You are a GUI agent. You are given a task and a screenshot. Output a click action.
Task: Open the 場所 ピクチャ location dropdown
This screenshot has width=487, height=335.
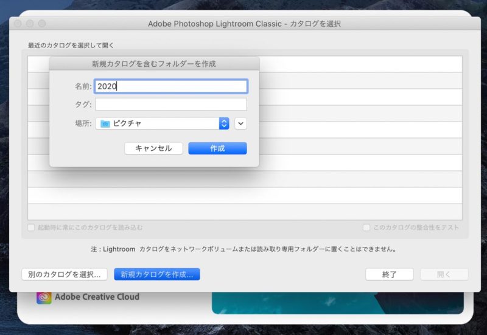pyautogui.click(x=162, y=123)
